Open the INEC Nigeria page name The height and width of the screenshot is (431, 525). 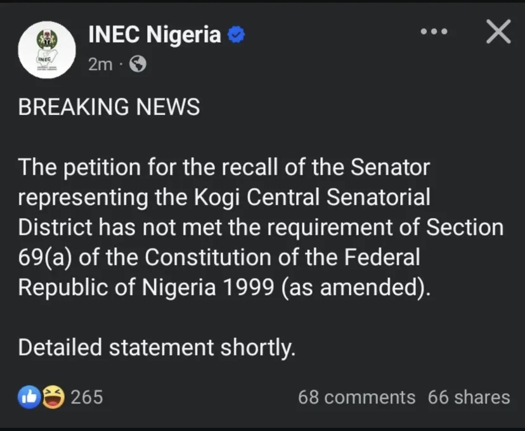[154, 35]
